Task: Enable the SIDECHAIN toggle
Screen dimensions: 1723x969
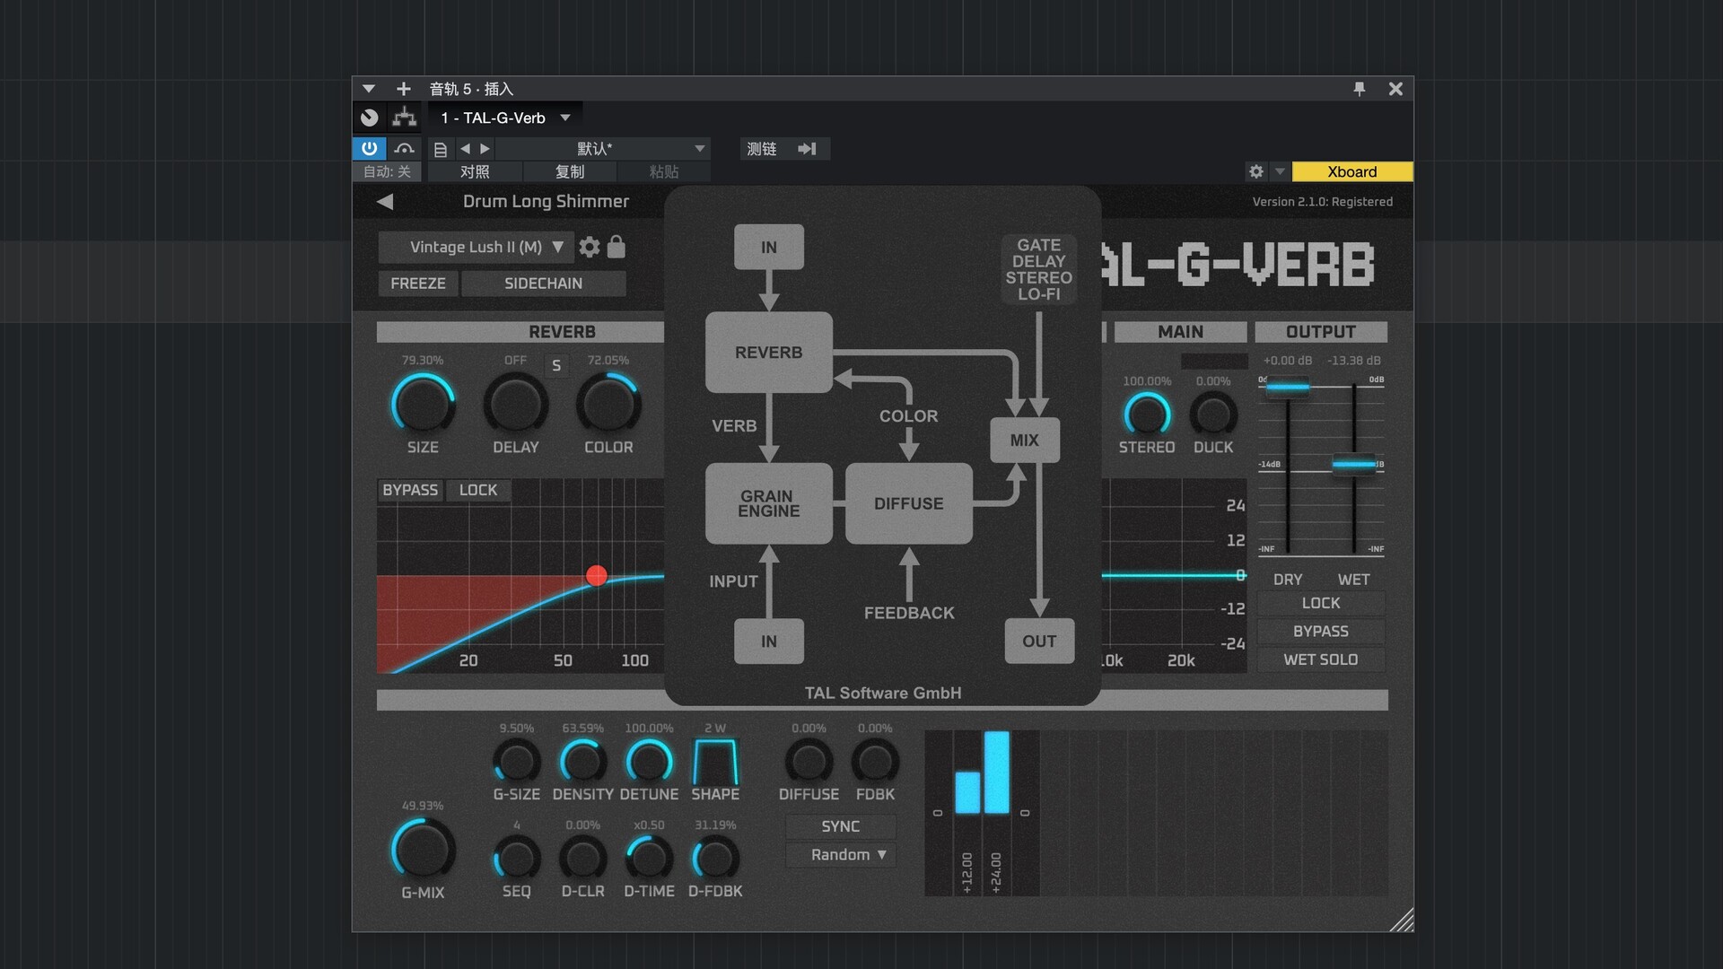Action: (x=543, y=284)
